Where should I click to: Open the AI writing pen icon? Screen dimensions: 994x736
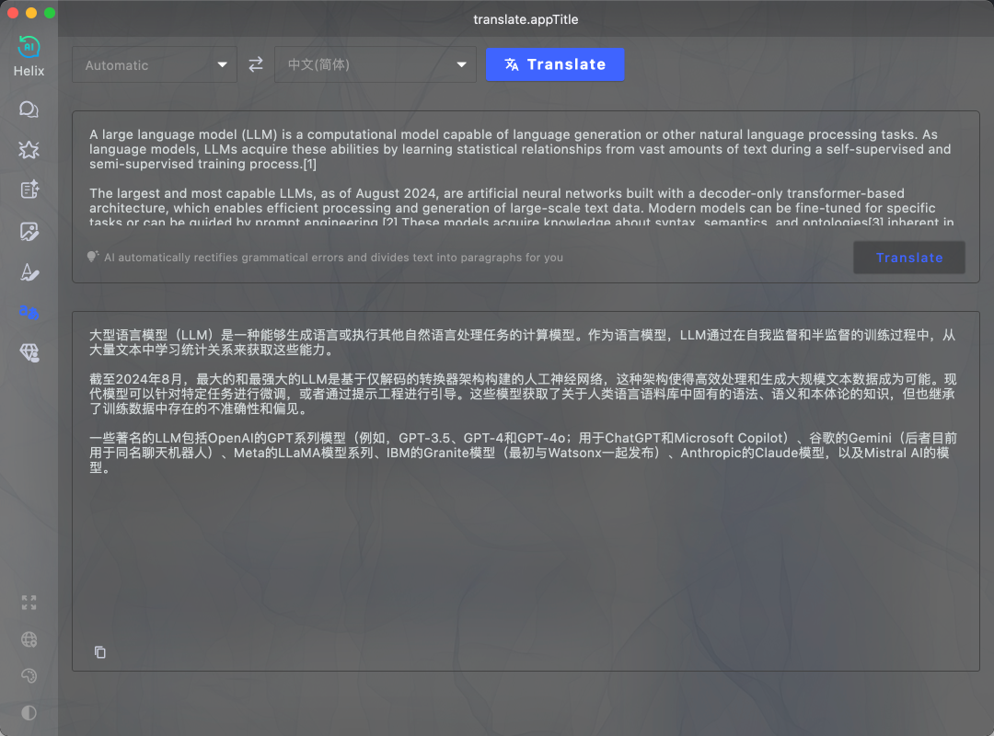click(29, 271)
